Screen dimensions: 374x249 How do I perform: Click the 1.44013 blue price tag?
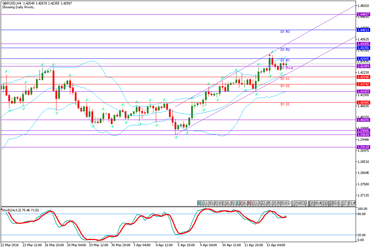(x=363, y=30)
